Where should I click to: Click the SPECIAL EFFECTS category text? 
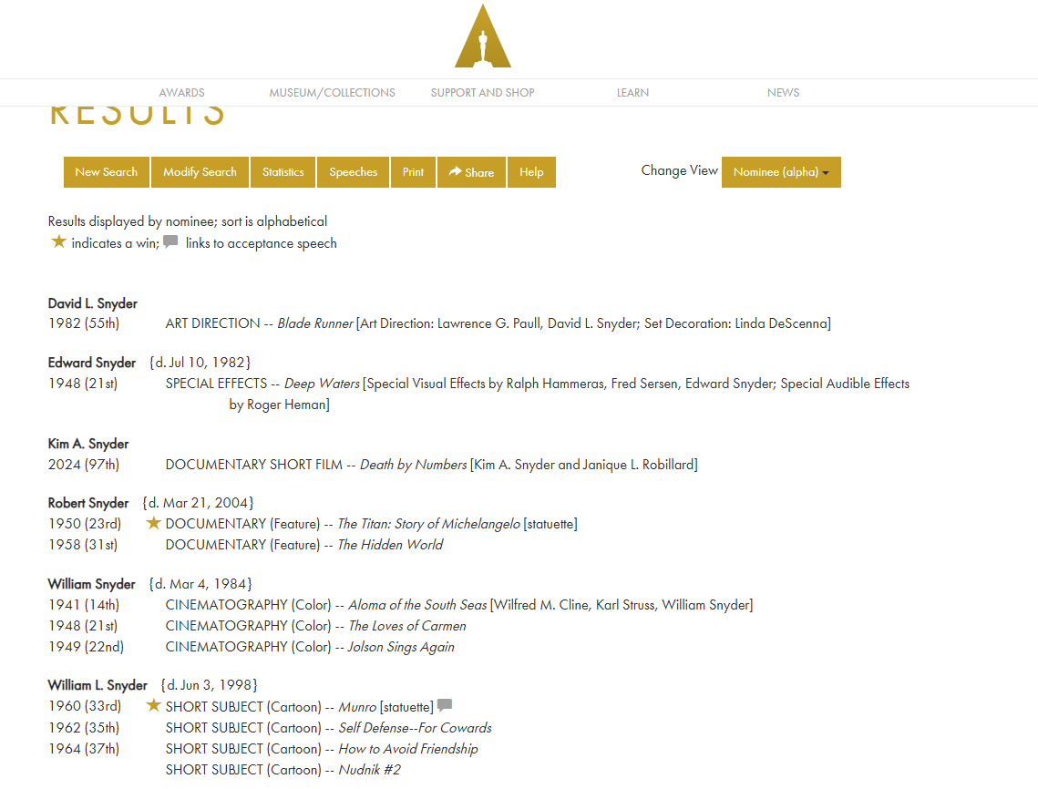coord(217,384)
